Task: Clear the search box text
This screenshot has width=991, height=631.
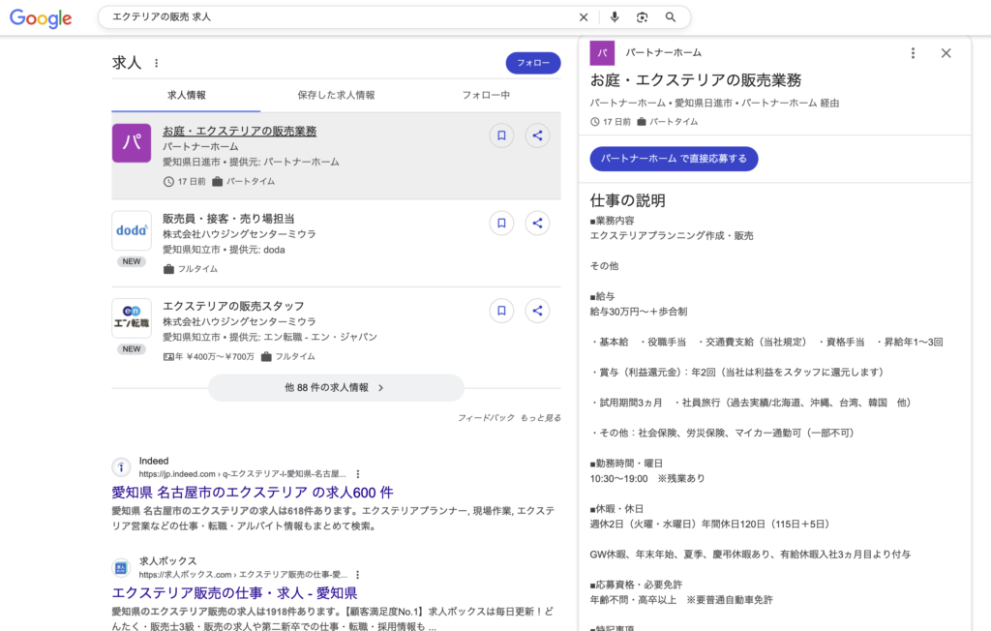Action: pos(584,17)
